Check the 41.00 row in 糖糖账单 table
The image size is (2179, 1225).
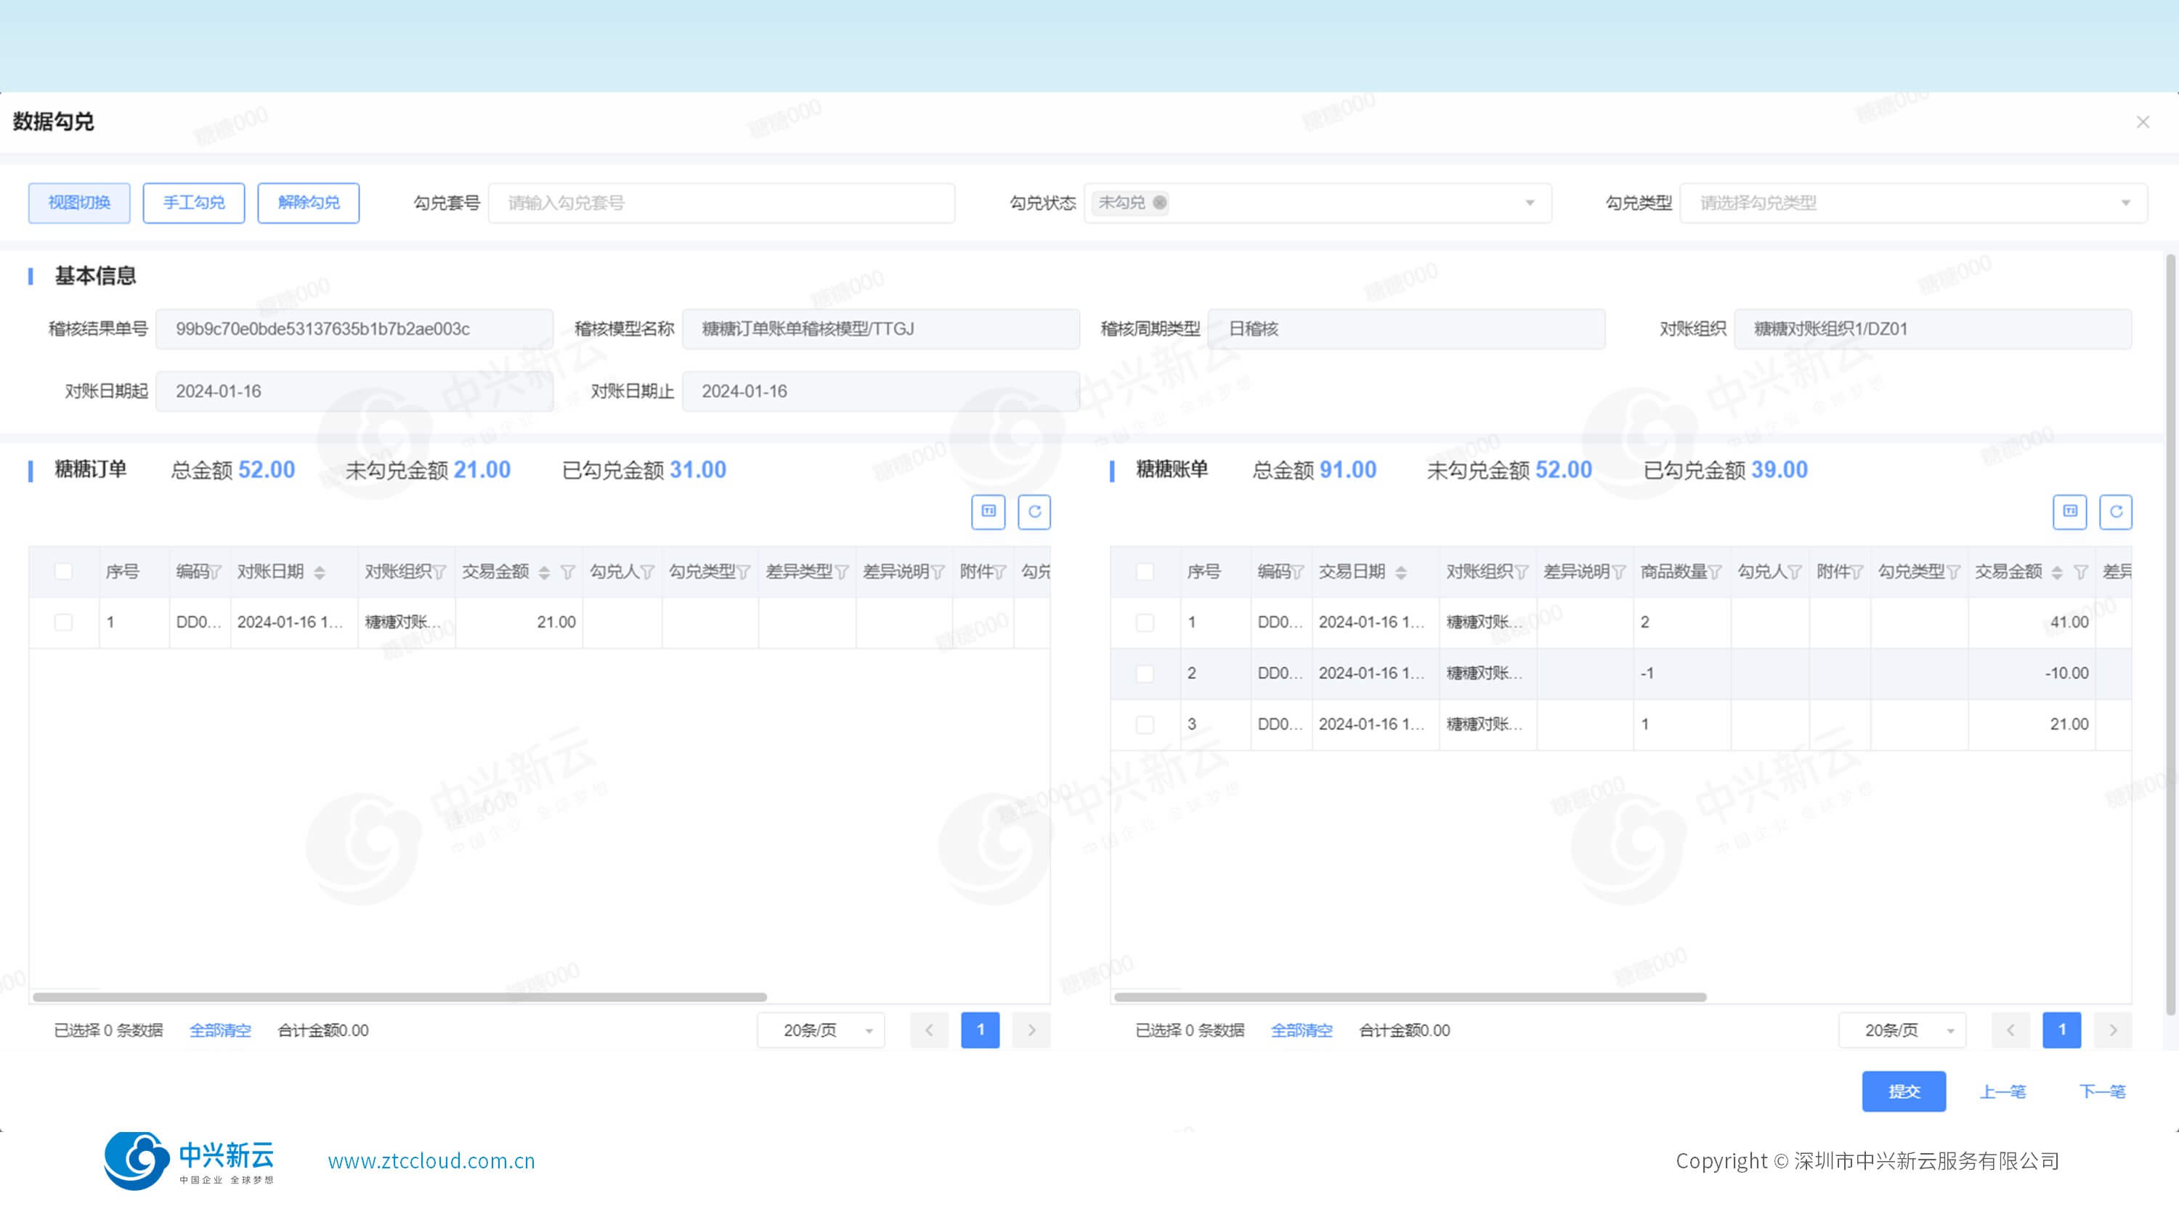[1145, 622]
